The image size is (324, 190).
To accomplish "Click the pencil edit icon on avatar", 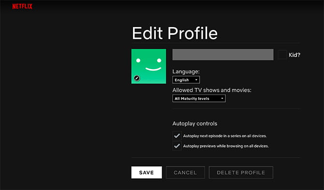I will (137, 78).
